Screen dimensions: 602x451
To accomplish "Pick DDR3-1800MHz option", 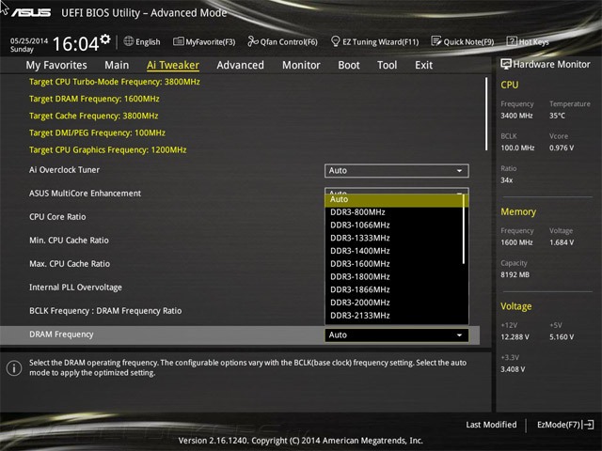I will (394, 277).
